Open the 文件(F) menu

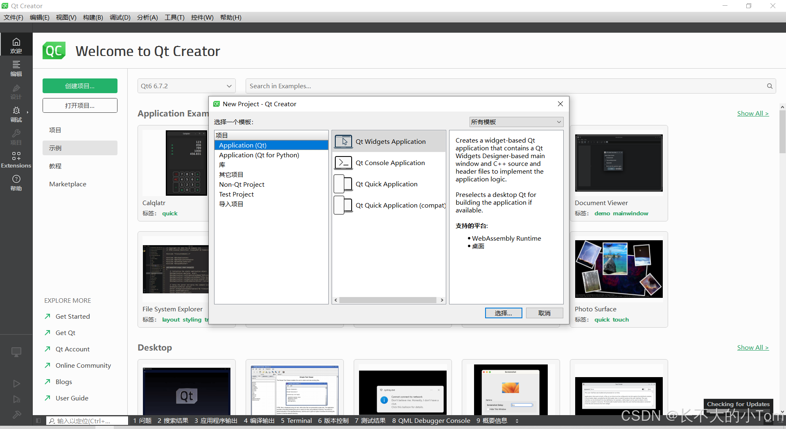pos(14,17)
